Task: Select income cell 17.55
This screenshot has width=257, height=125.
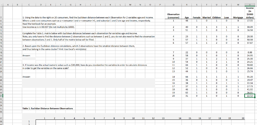Action: [x=250, y=21]
